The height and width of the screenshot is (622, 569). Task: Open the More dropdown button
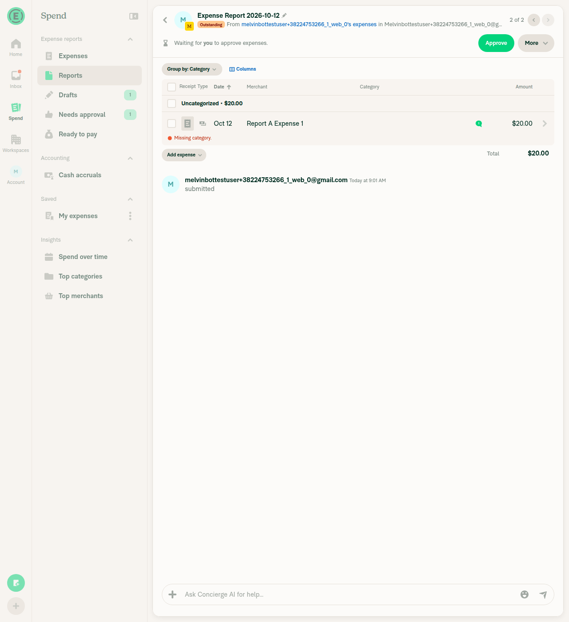(x=536, y=43)
